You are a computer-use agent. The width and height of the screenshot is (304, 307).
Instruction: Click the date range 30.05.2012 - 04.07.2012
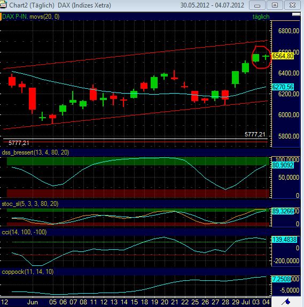[212, 5]
